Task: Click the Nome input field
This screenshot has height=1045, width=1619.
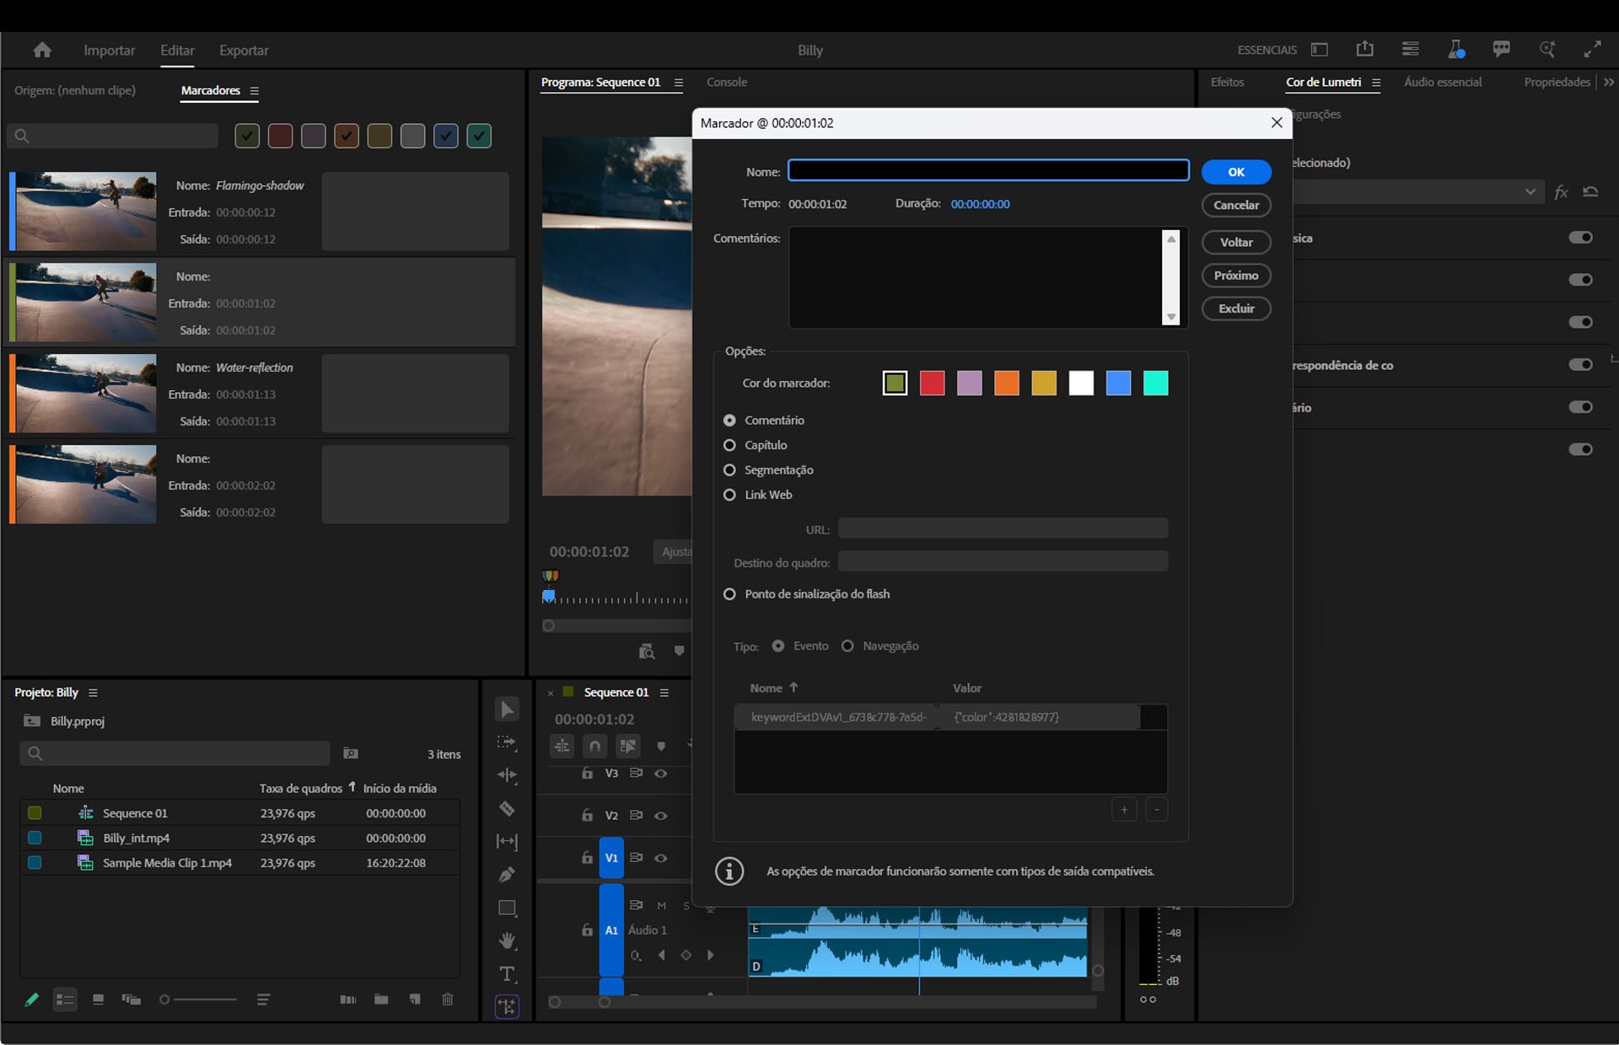Action: point(987,171)
